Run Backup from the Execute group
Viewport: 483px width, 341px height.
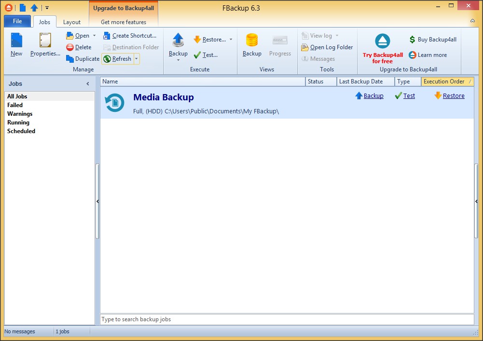click(x=178, y=45)
